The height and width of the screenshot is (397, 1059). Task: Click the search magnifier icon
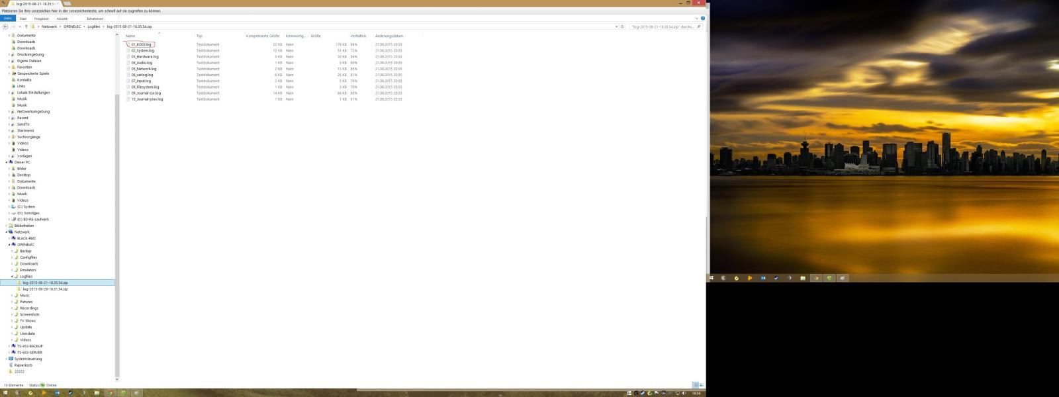click(x=699, y=26)
